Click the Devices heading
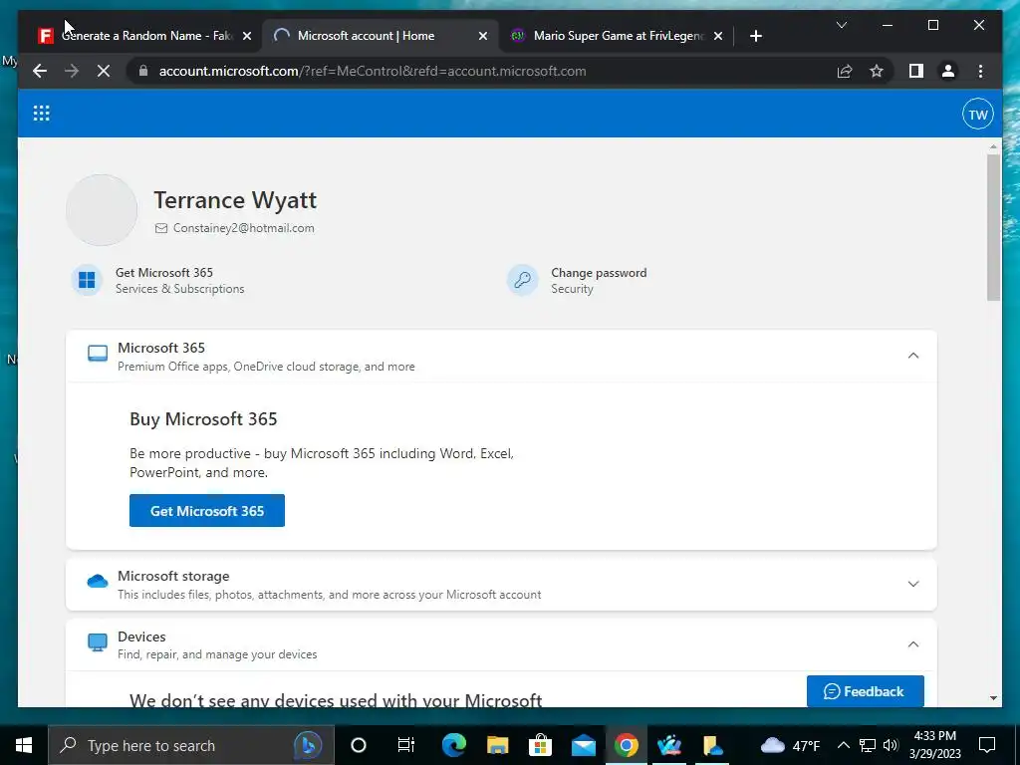1020x765 pixels. 141,637
